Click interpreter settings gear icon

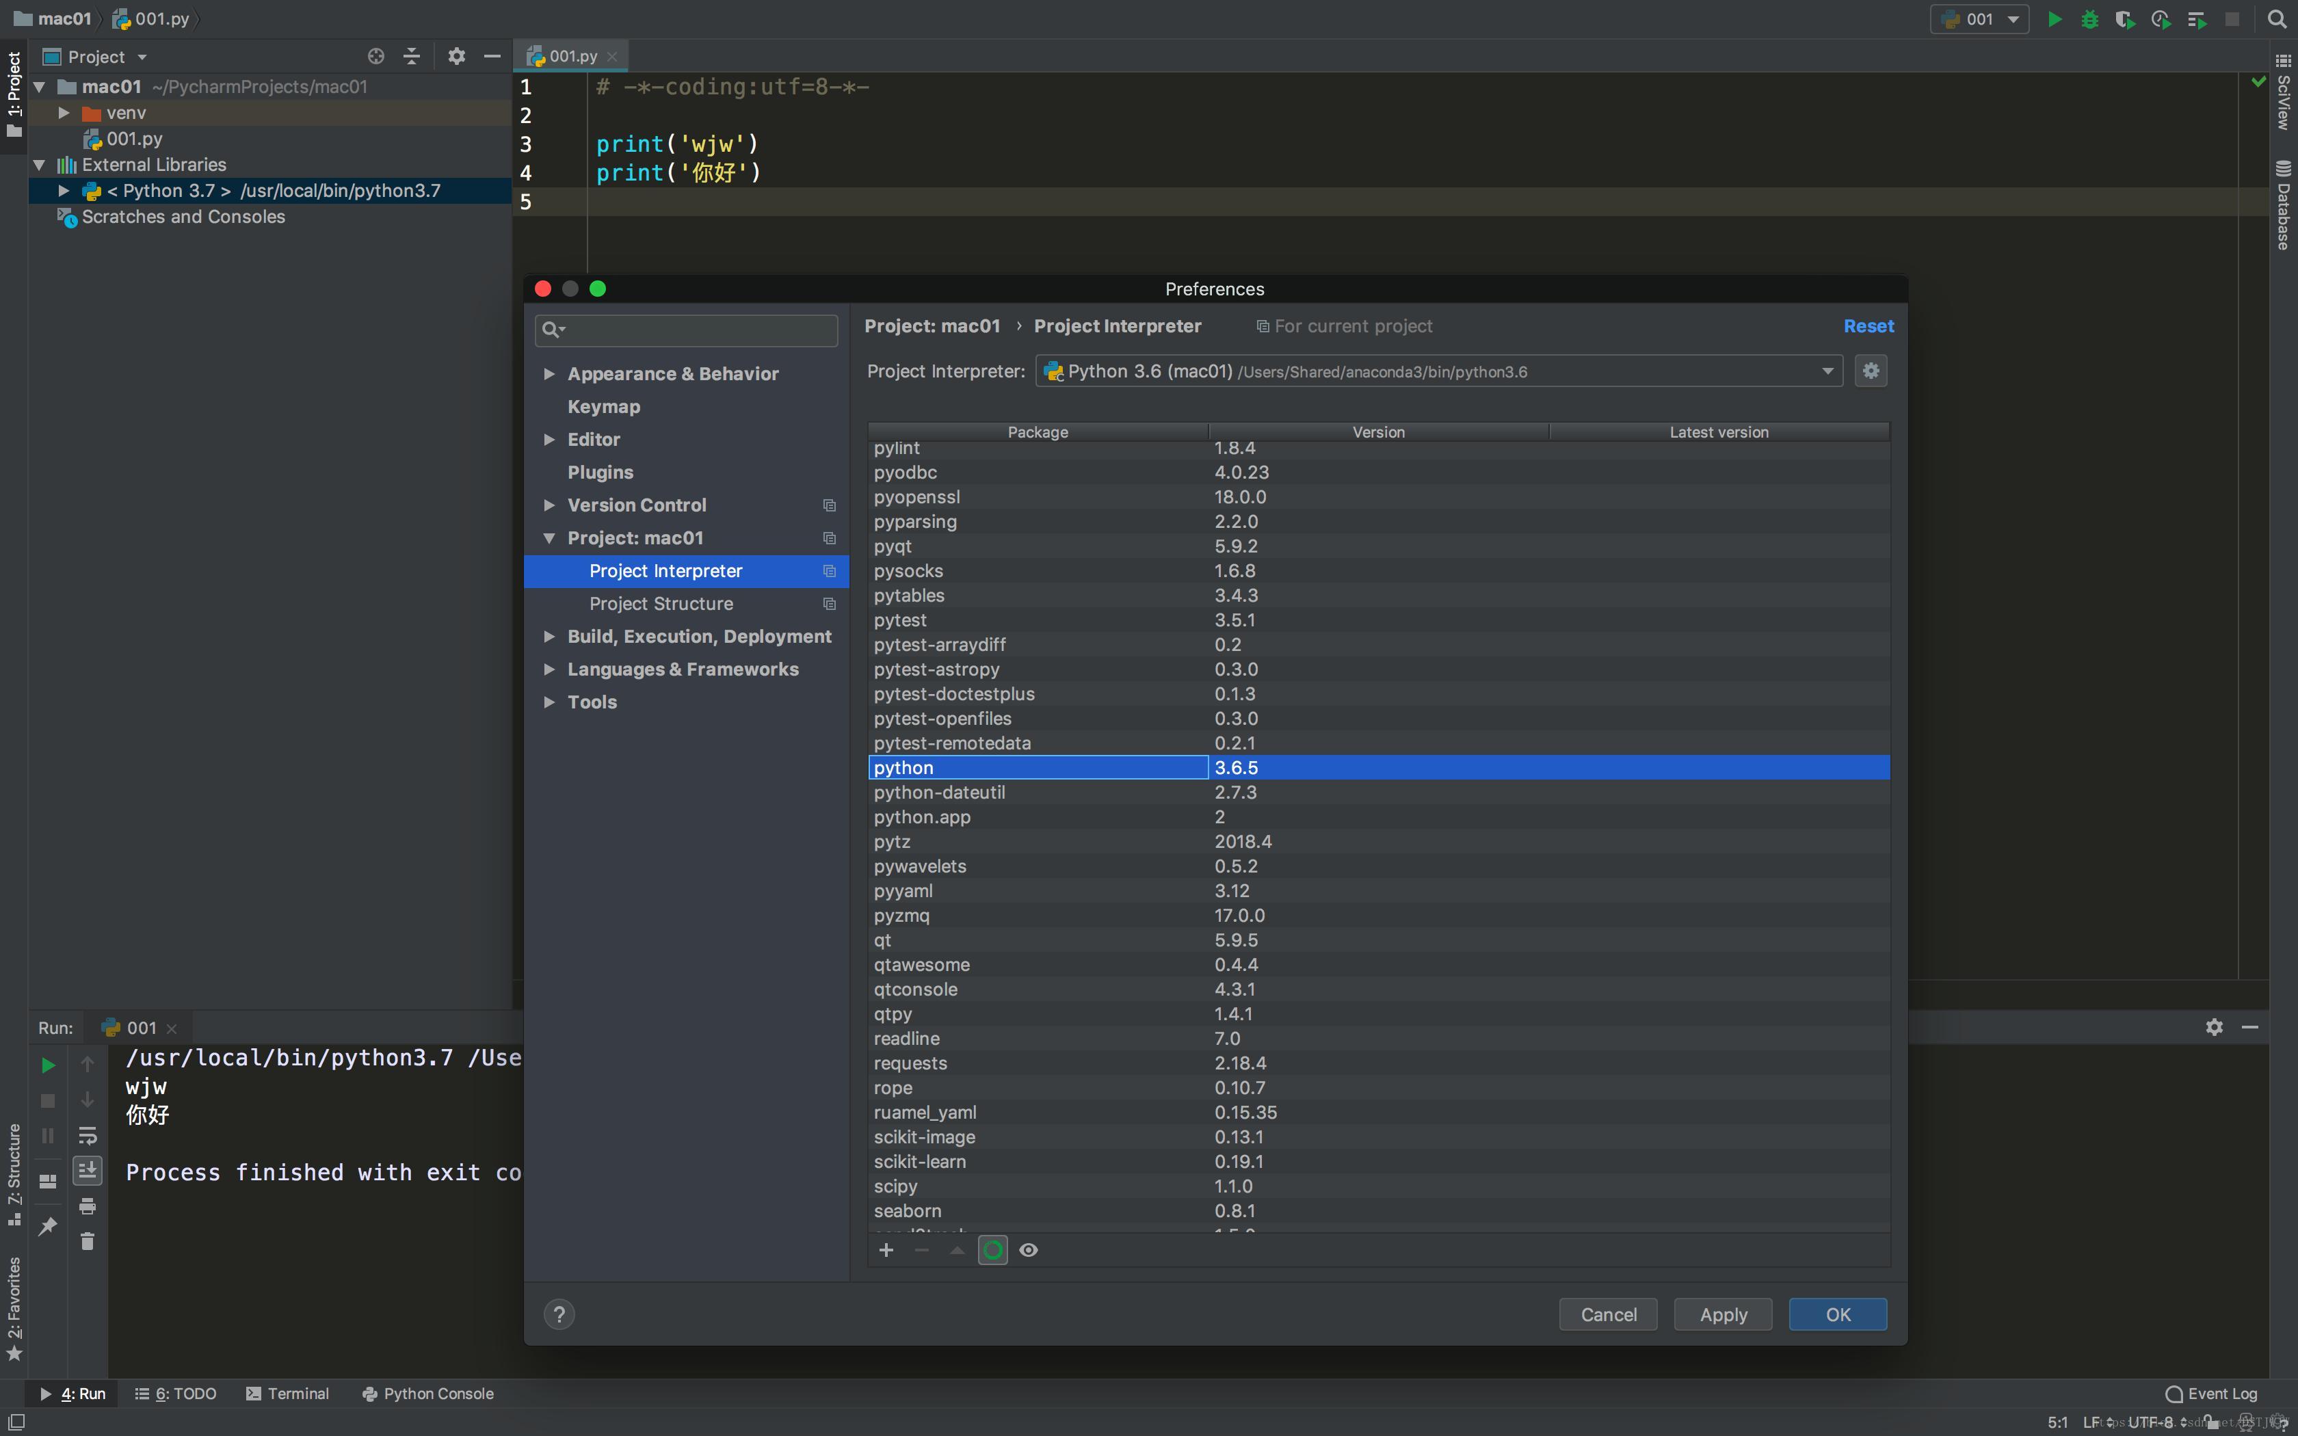click(x=1870, y=371)
